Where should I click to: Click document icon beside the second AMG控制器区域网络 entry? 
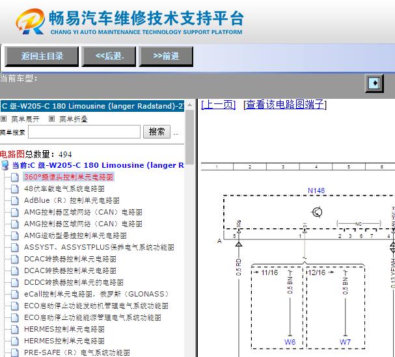point(15,224)
